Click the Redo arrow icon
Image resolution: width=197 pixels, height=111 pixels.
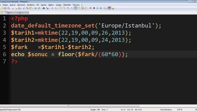[x=39, y=8]
